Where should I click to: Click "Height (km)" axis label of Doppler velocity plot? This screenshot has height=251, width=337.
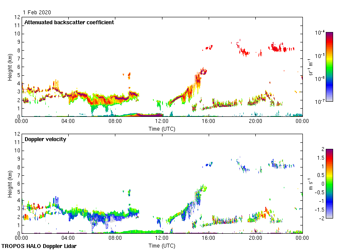pos(10,183)
